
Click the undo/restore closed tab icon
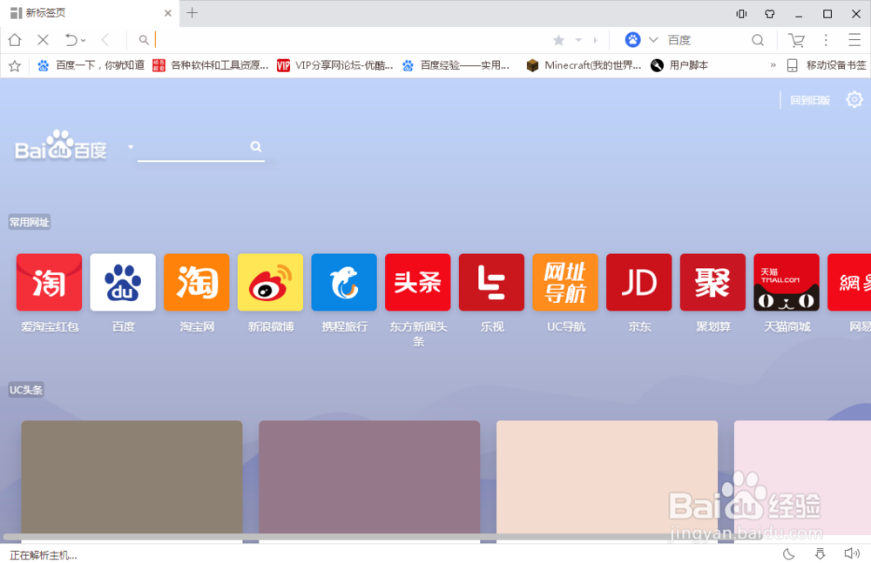coord(71,39)
